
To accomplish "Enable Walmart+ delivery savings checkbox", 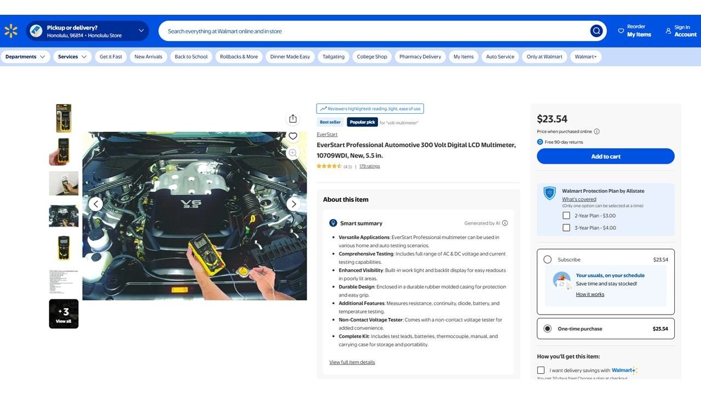I will pos(541,370).
